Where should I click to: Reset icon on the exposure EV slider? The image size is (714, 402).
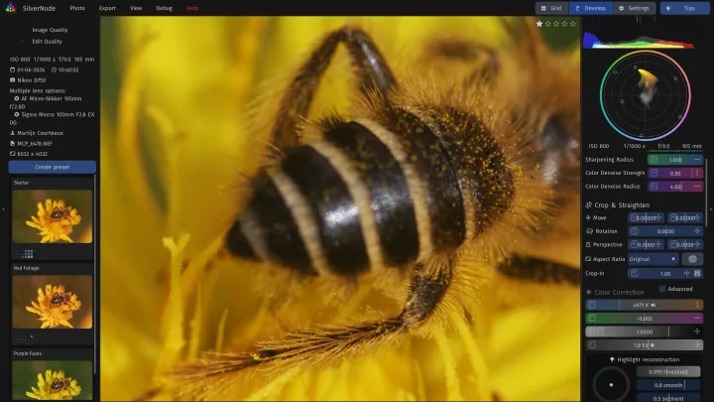point(592,345)
